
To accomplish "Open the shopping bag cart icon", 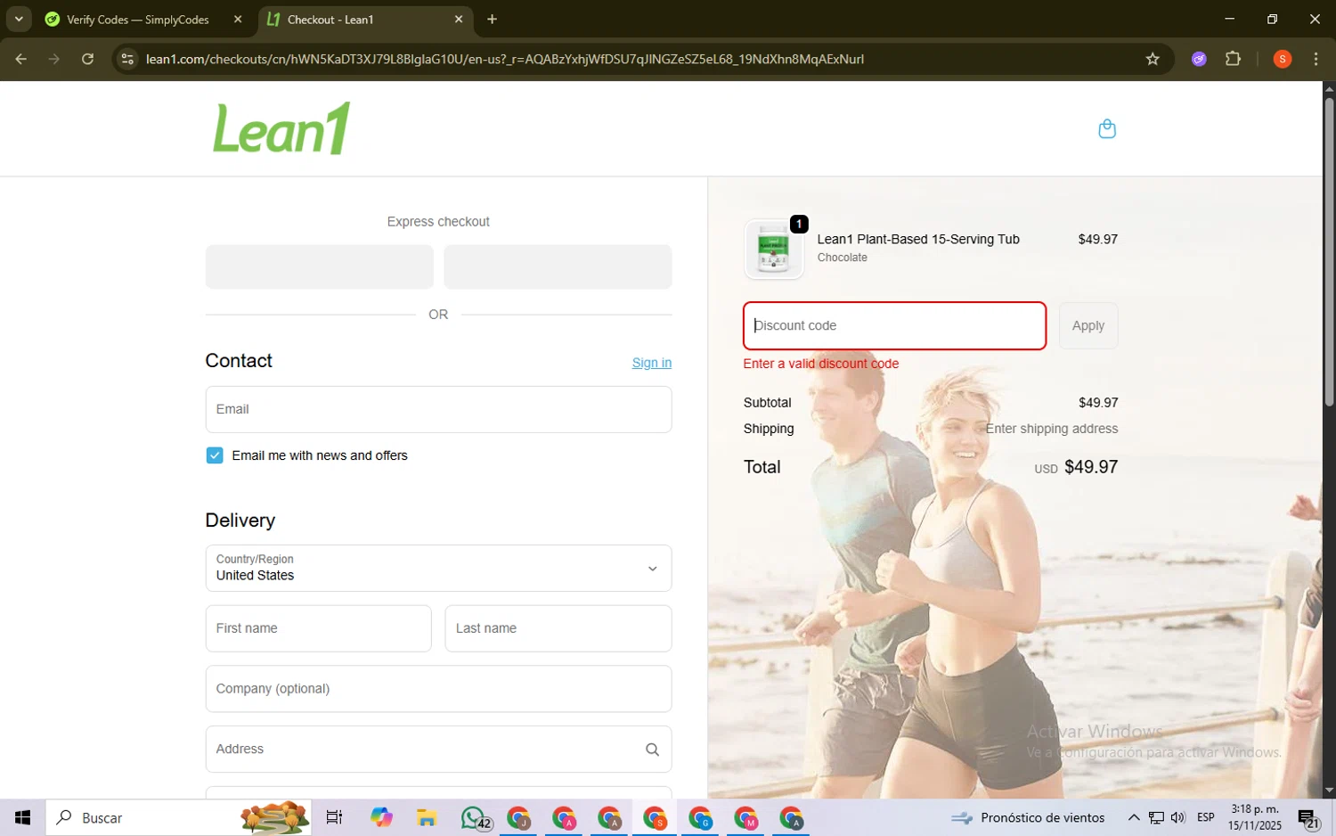I will tap(1107, 129).
